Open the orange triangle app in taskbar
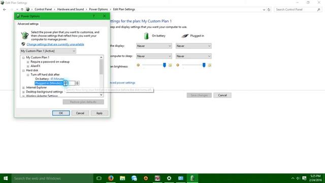Screen dimensions: 325x183 point(146,178)
